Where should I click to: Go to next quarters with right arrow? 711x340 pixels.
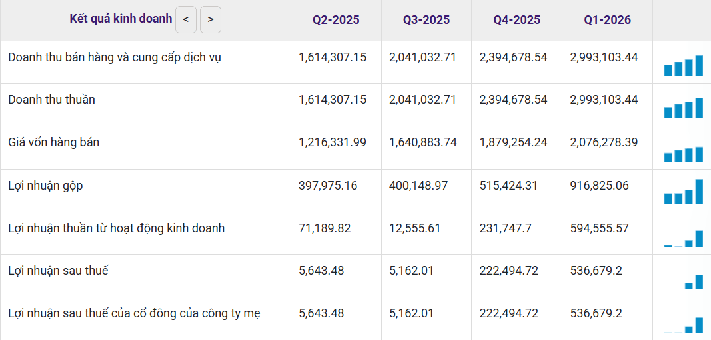211,19
